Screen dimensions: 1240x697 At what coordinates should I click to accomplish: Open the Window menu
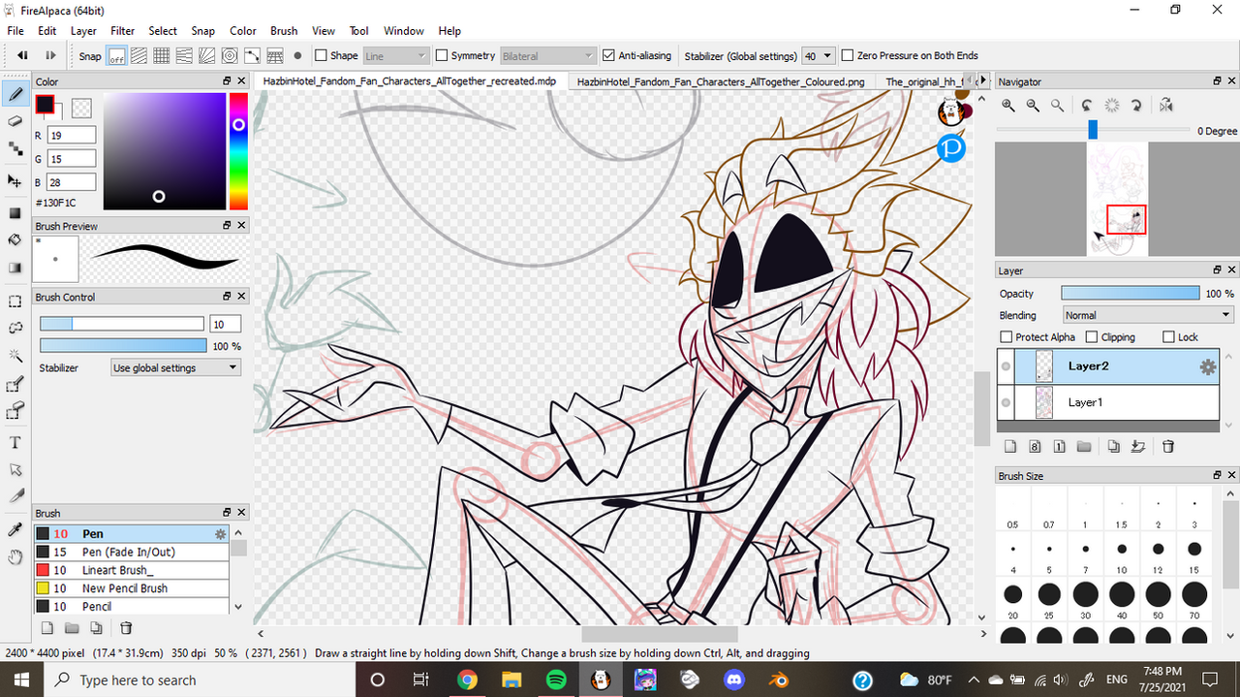(x=404, y=31)
